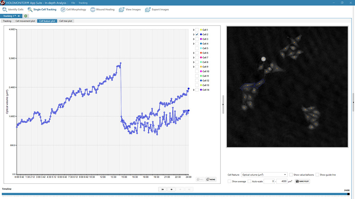355x199 pixels.
Task: Enable the Cell 1 checkbox
Action: tap(197, 30)
